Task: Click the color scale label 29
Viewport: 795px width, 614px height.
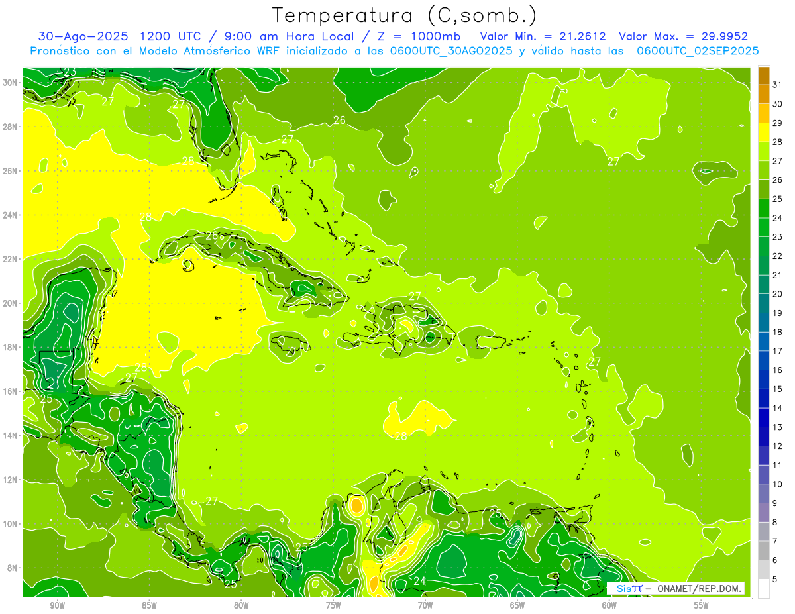Action: [x=778, y=123]
